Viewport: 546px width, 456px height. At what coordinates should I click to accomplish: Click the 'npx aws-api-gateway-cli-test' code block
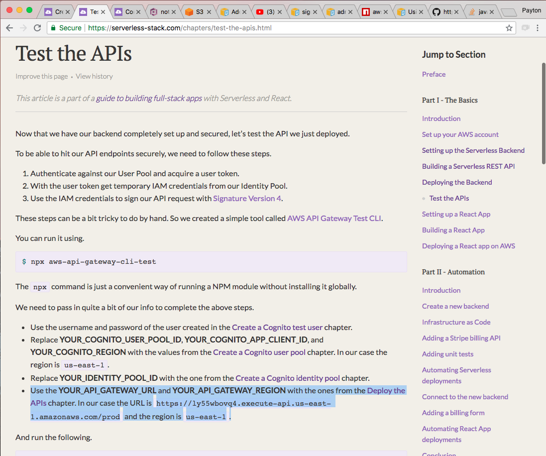coord(211,262)
